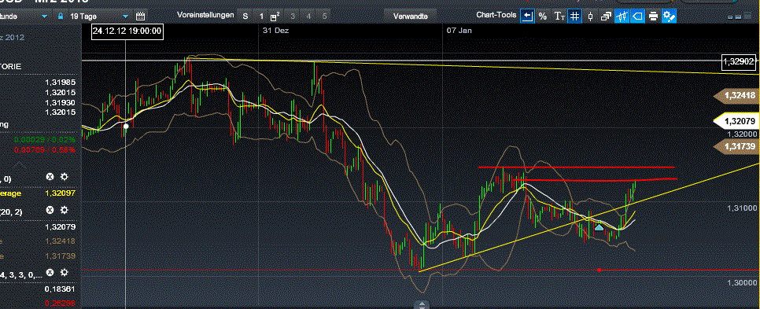Open the calendar date picker icon
Image resolution: width=760 pixels, height=309 pixels.
click(x=140, y=17)
